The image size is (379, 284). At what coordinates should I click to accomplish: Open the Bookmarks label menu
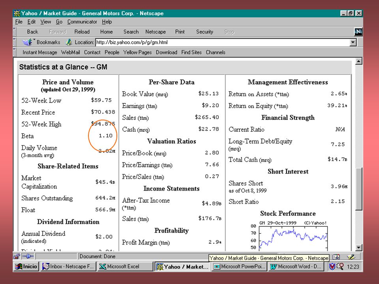coord(48,42)
